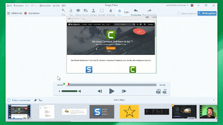
Task: Click the question mark help icon
Action: pos(214,100)
